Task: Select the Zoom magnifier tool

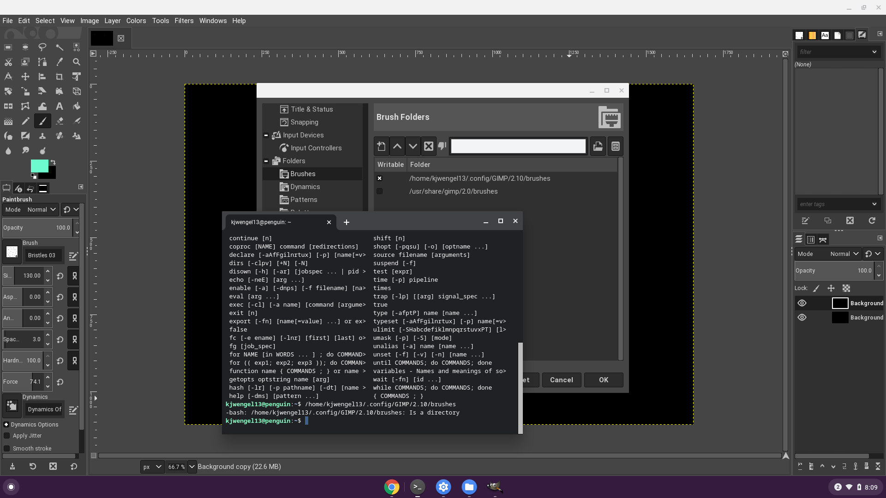Action: pos(77,62)
